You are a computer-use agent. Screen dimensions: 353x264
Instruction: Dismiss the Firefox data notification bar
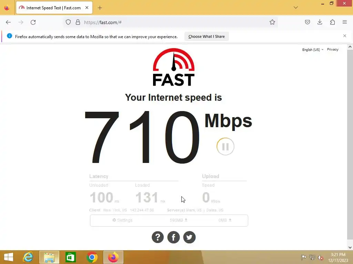tap(344, 36)
